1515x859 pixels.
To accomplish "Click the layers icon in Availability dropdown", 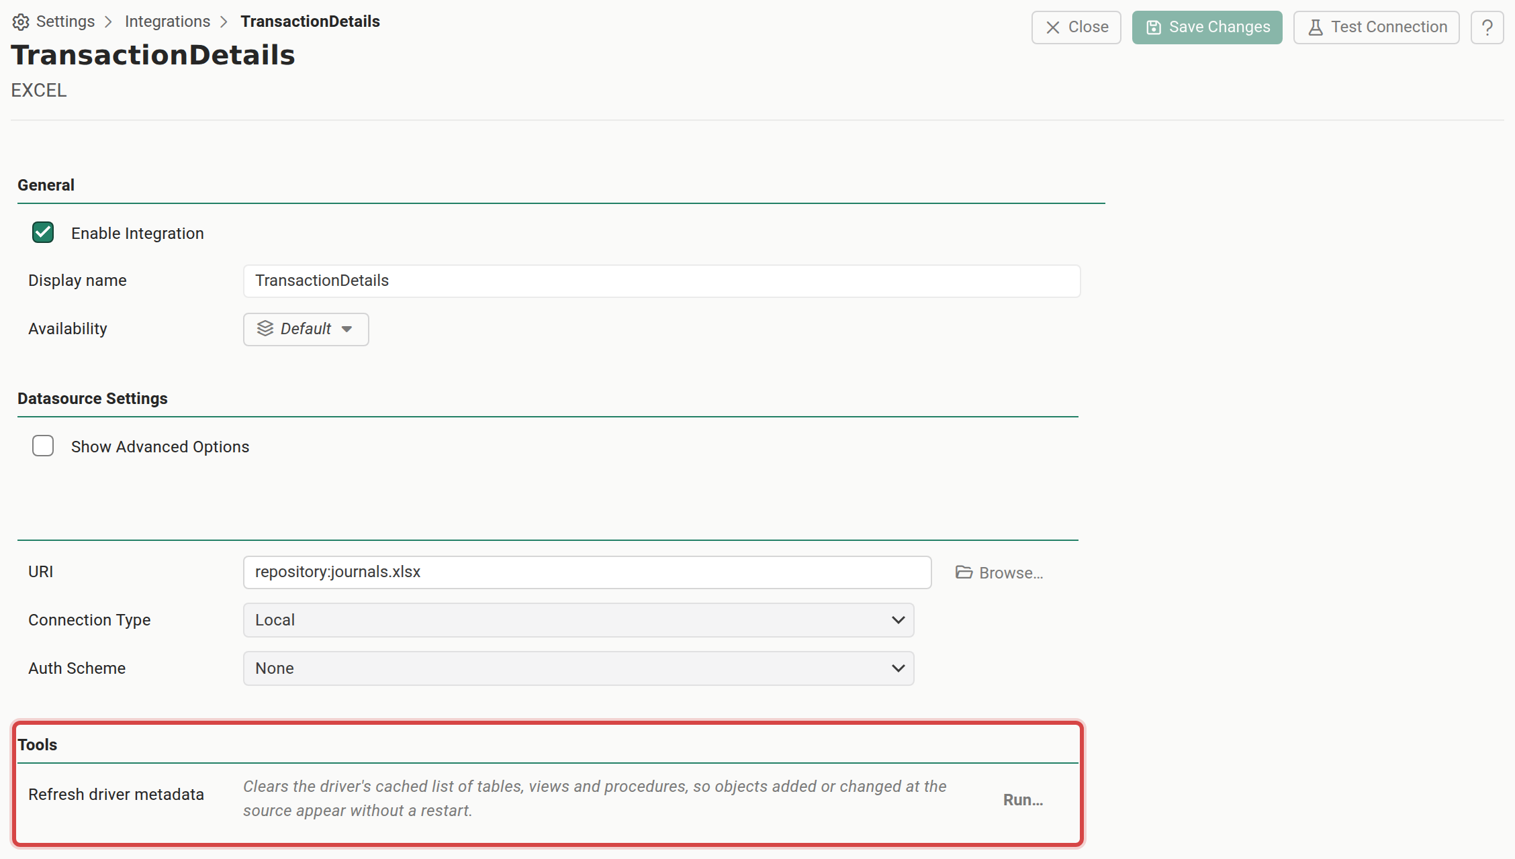I will pyautogui.click(x=265, y=329).
